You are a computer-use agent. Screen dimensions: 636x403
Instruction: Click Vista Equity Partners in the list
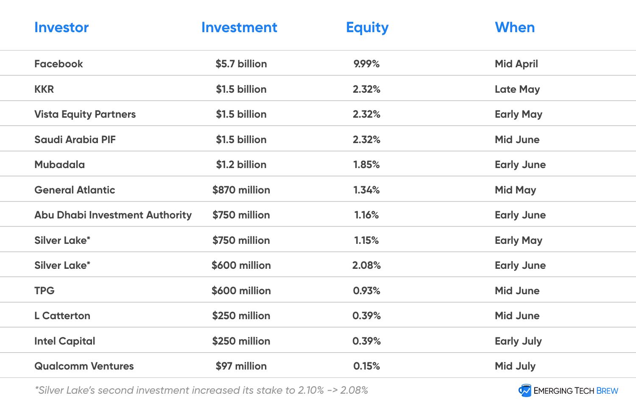(x=85, y=114)
